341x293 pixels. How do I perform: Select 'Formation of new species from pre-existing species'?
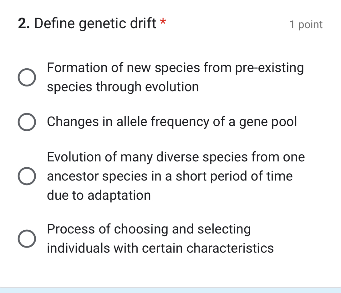click(26, 77)
